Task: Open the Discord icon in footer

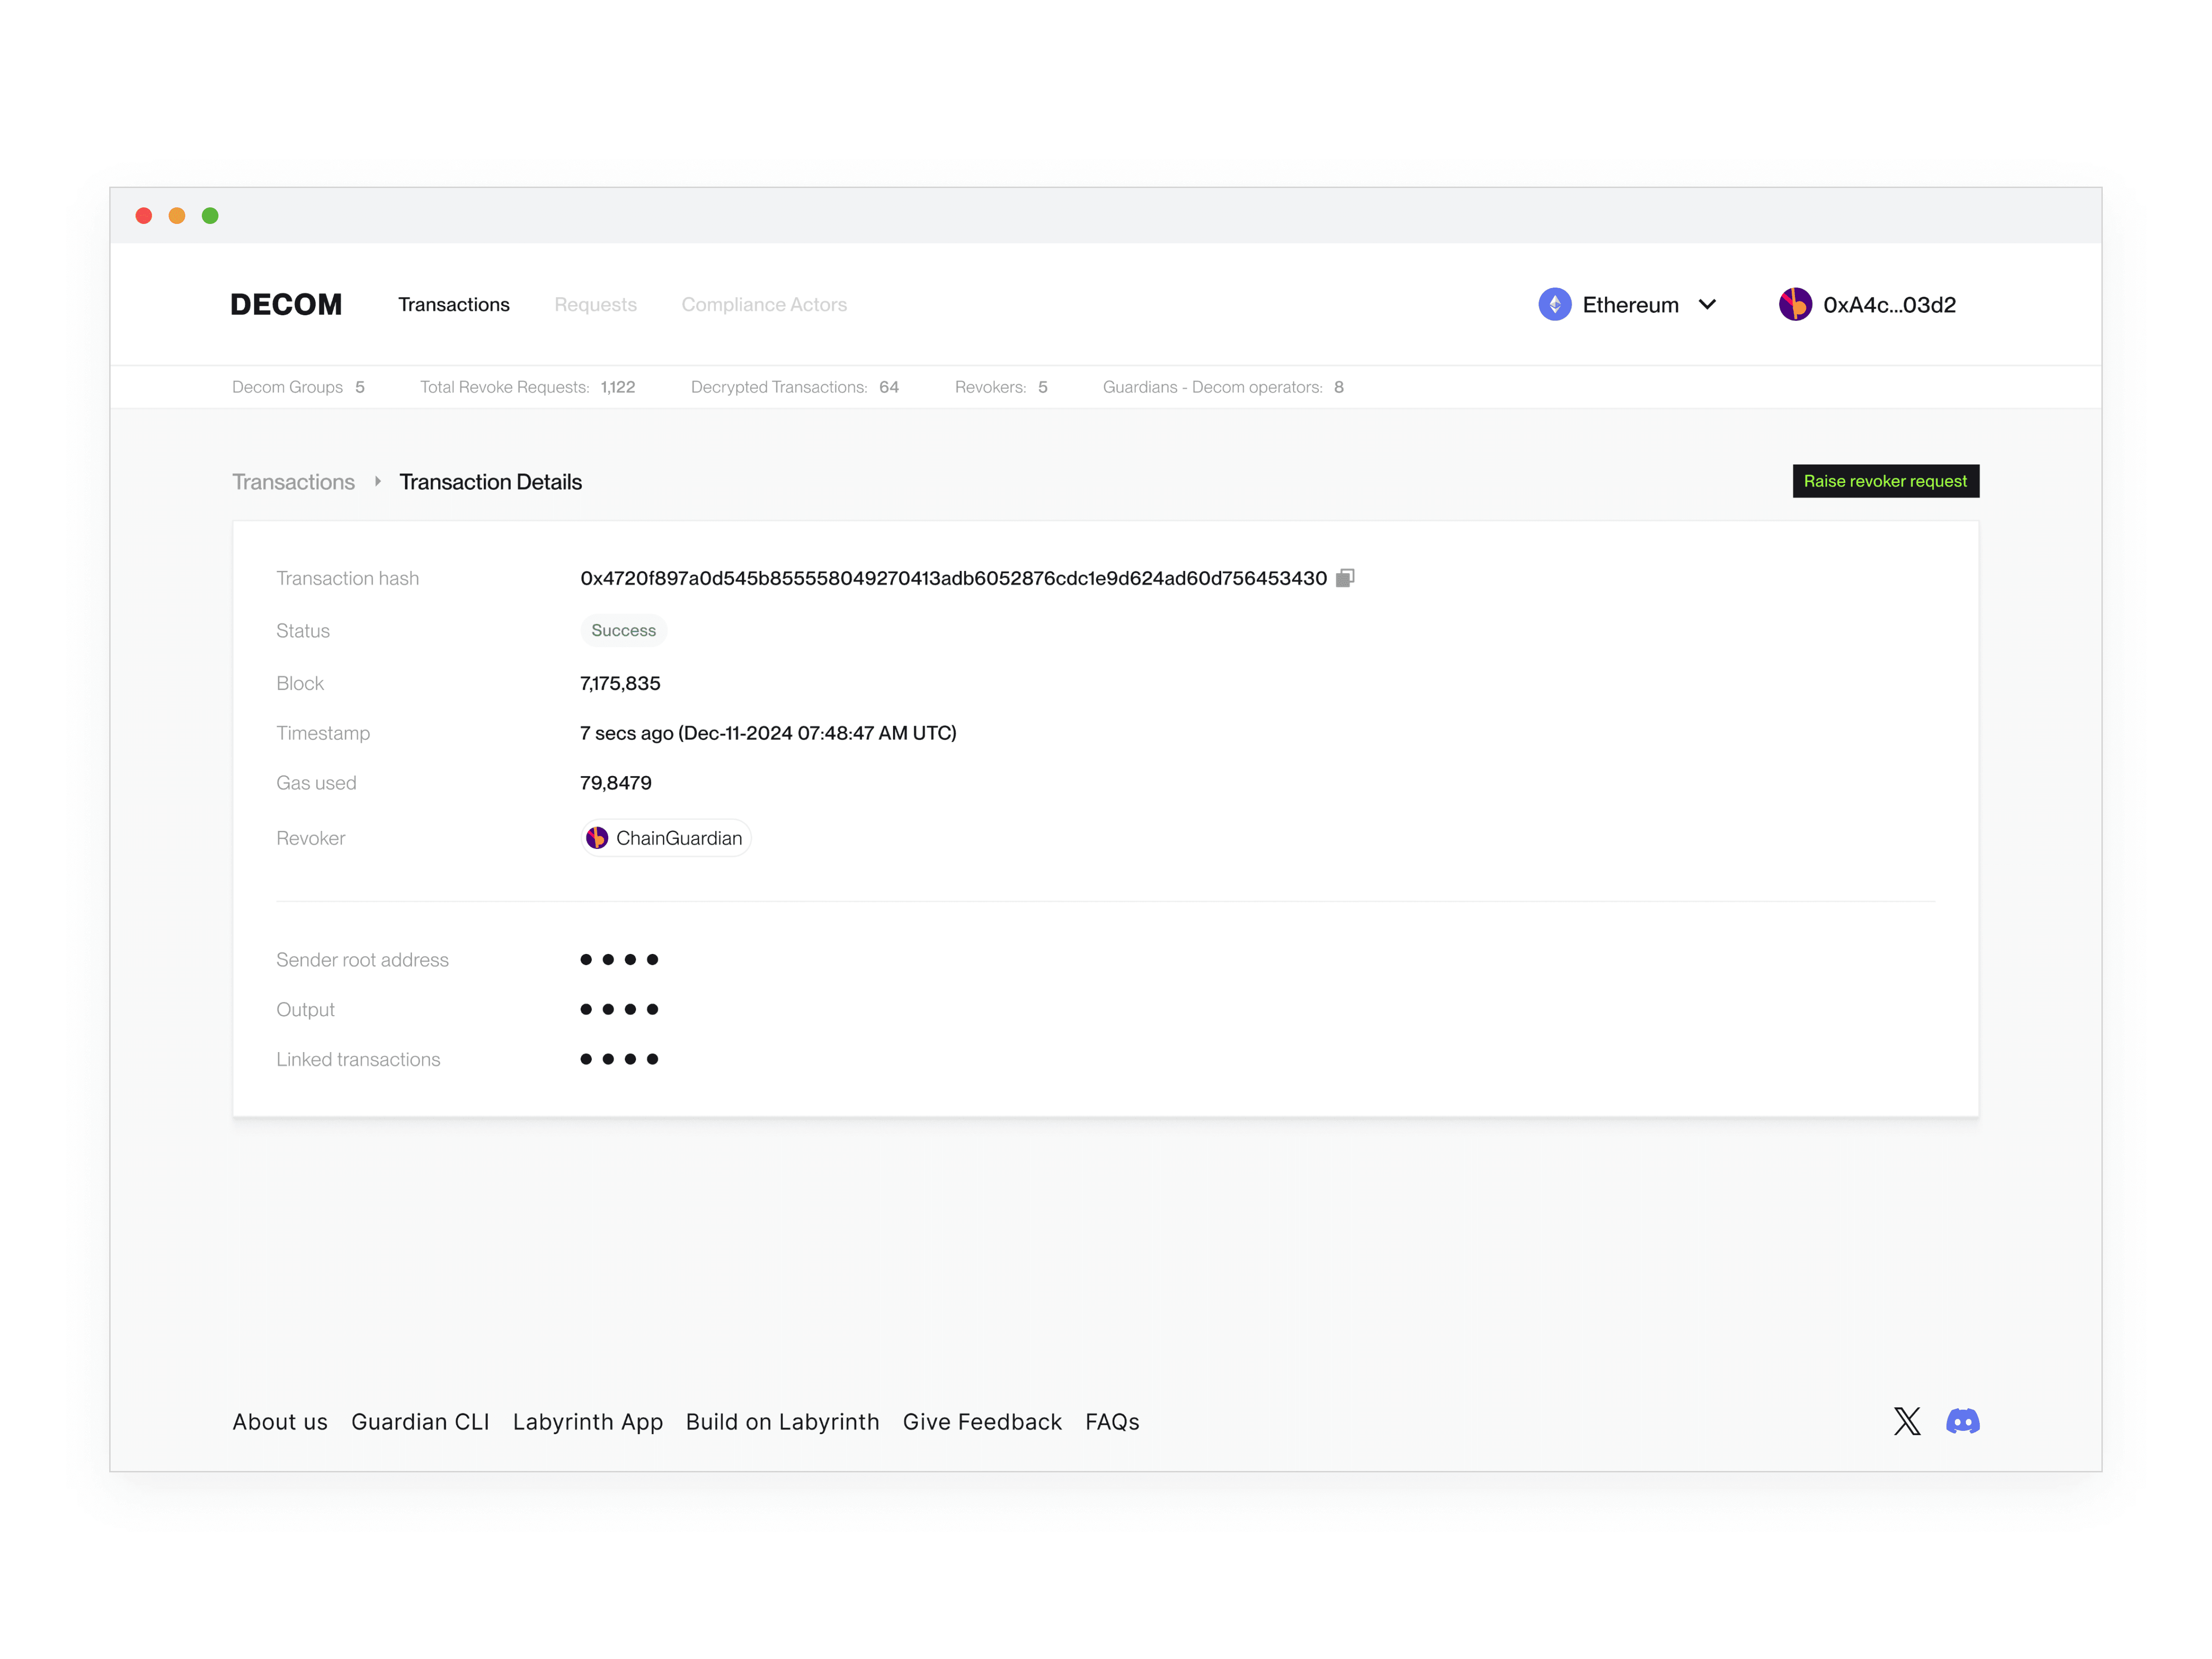Action: 1962,1421
